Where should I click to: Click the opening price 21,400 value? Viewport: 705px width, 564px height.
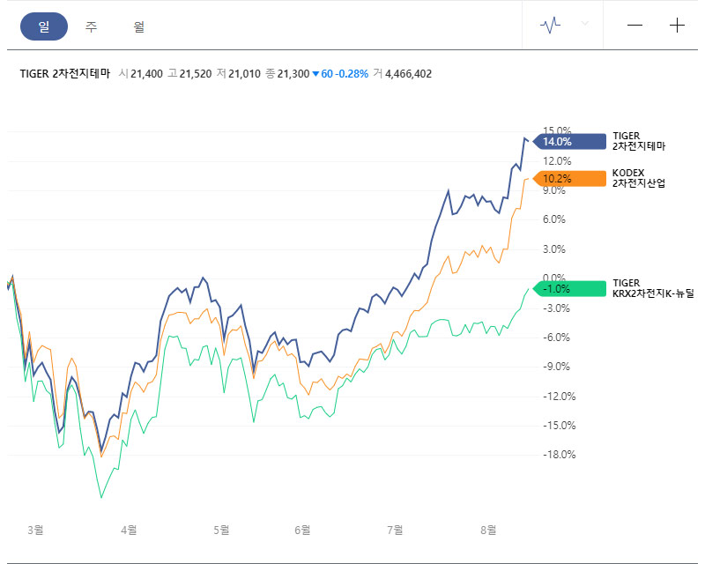click(x=146, y=74)
